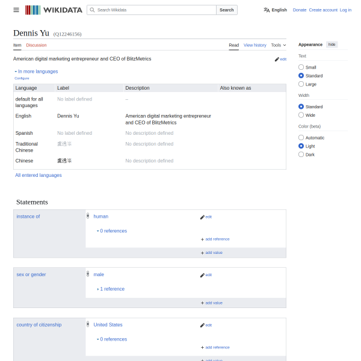Select Small text size
The height and width of the screenshot is (361, 361).
coord(301,67)
